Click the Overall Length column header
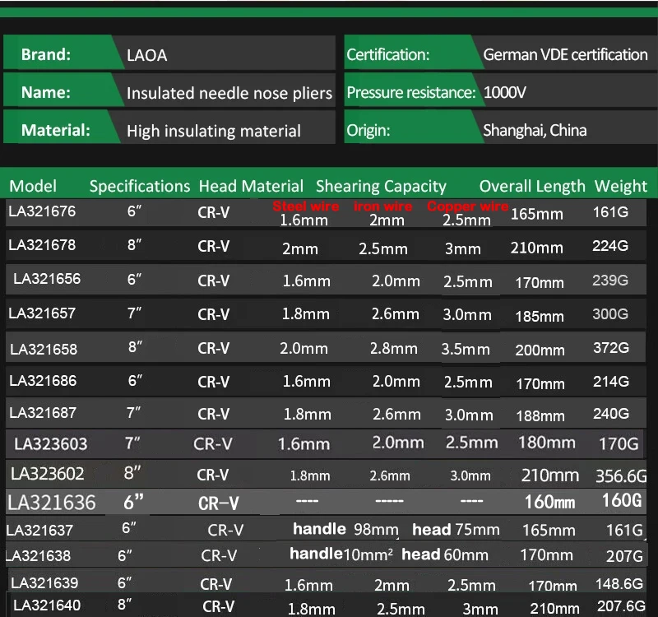Screen dimensions: 658x617 [532, 187]
